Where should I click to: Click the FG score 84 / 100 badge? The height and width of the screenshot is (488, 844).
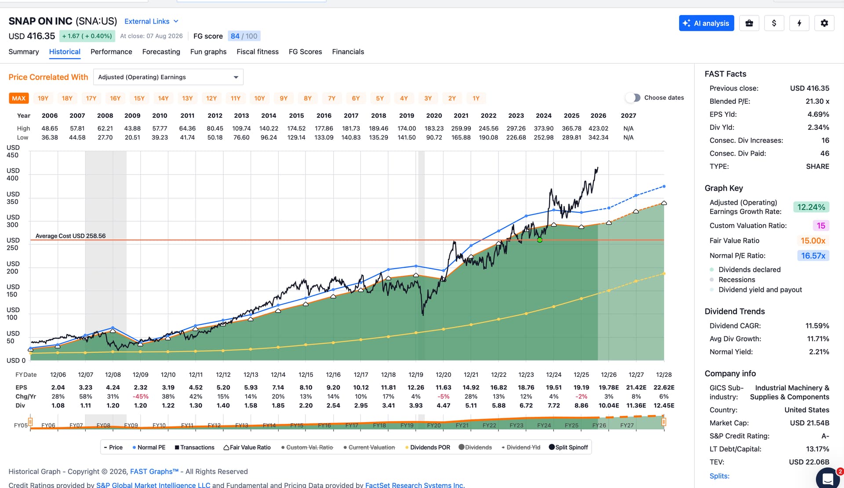pyautogui.click(x=244, y=36)
